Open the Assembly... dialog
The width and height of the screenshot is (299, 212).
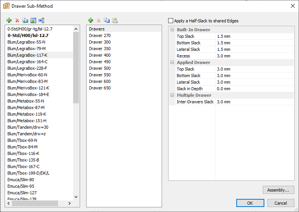278,190
